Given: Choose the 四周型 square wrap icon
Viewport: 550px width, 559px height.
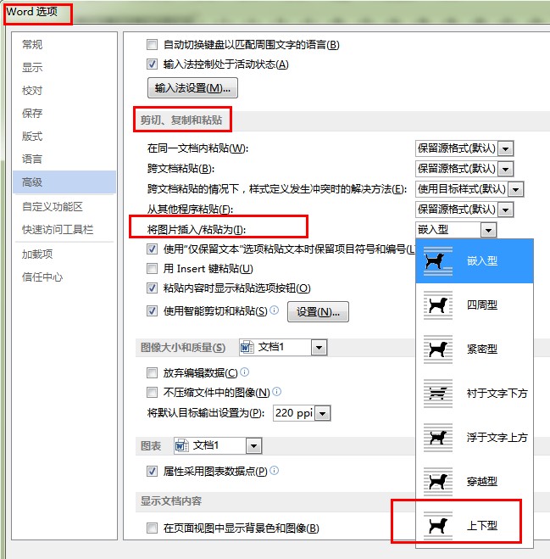Looking at the screenshot, I should [x=438, y=305].
